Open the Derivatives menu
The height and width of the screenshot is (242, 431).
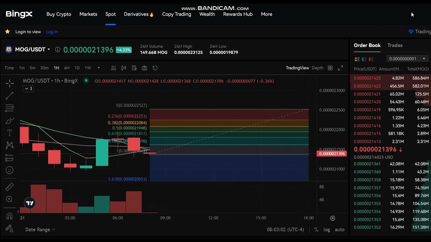tap(136, 14)
